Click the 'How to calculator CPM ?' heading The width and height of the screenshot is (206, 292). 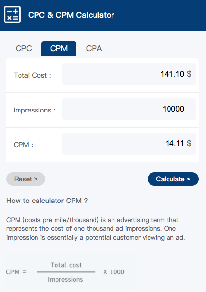point(47,201)
